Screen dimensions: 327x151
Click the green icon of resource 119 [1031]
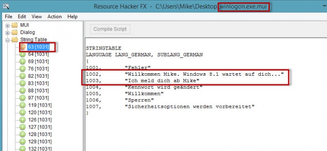coord(23,105)
